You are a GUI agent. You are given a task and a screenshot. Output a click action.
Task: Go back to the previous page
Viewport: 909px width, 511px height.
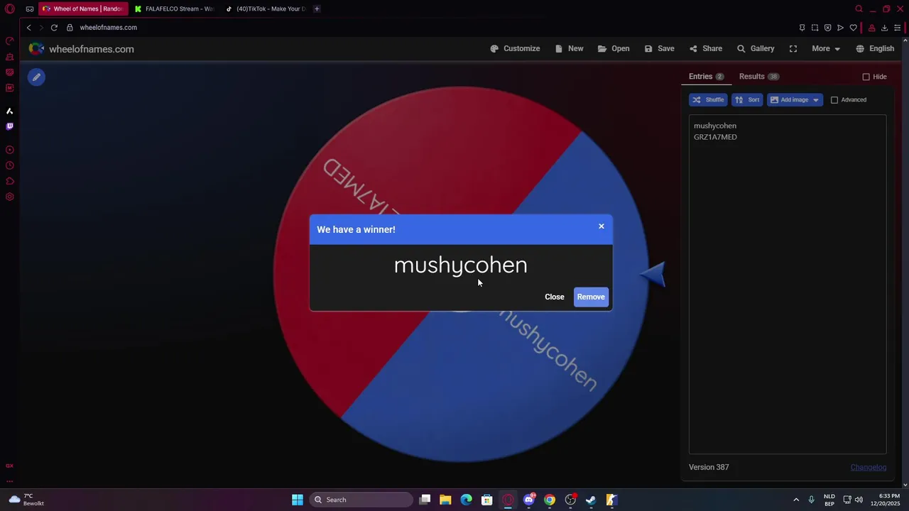(29, 28)
